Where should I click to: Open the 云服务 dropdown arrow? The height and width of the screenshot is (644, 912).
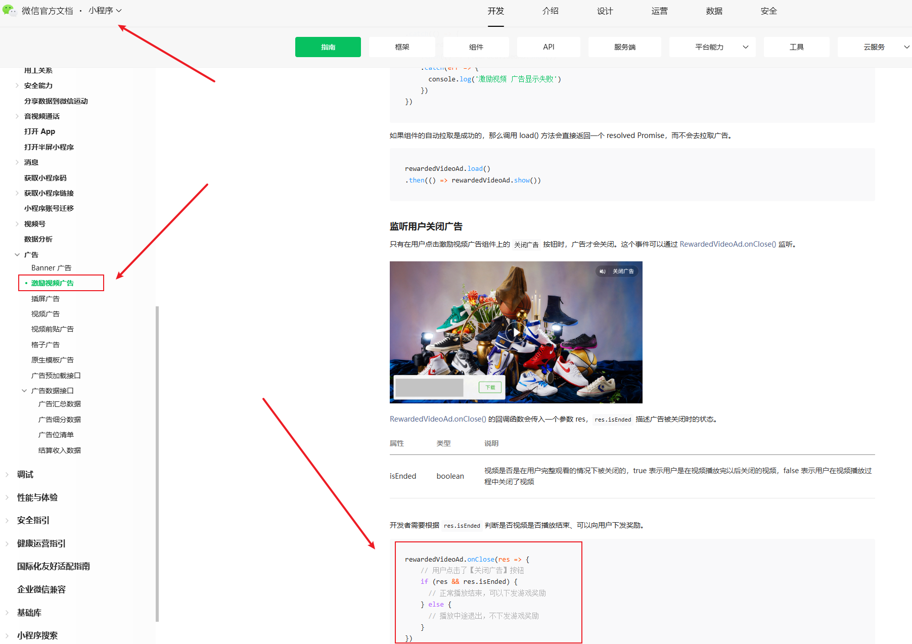906,47
